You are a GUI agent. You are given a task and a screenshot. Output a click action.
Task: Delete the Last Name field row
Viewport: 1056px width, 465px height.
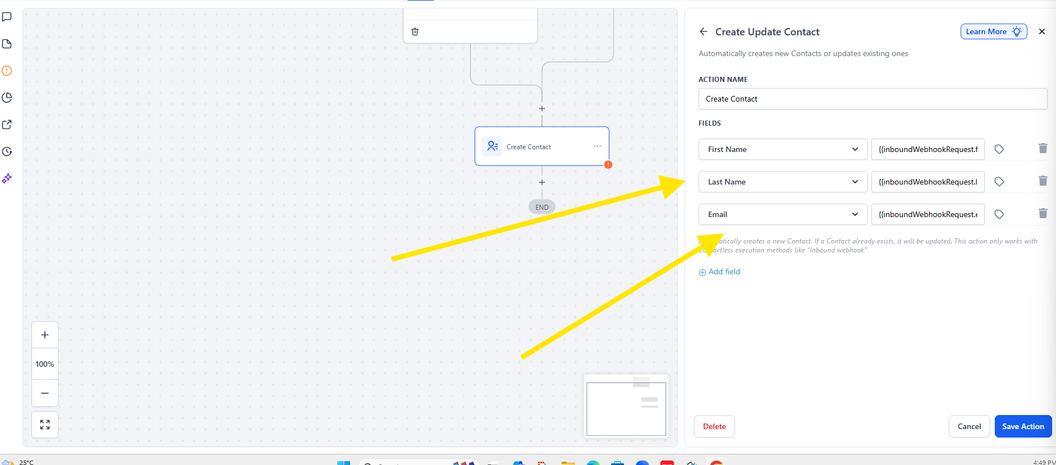pyautogui.click(x=1043, y=181)
